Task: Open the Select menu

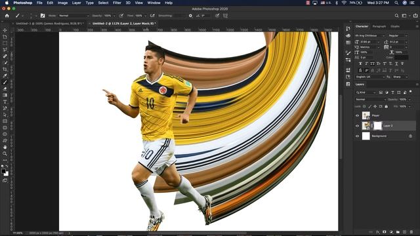Action: click(103, 3)
